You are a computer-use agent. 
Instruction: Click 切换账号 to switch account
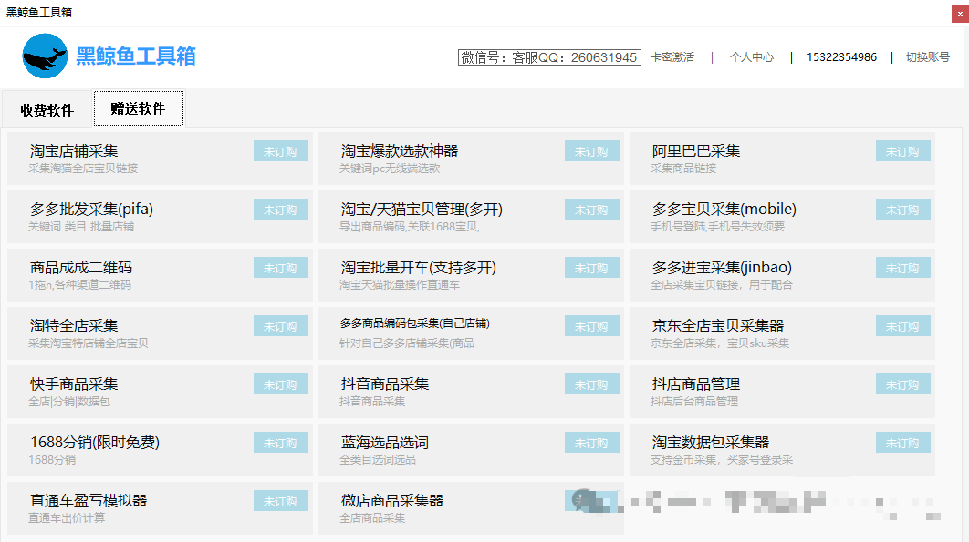(x=927, y=57)
